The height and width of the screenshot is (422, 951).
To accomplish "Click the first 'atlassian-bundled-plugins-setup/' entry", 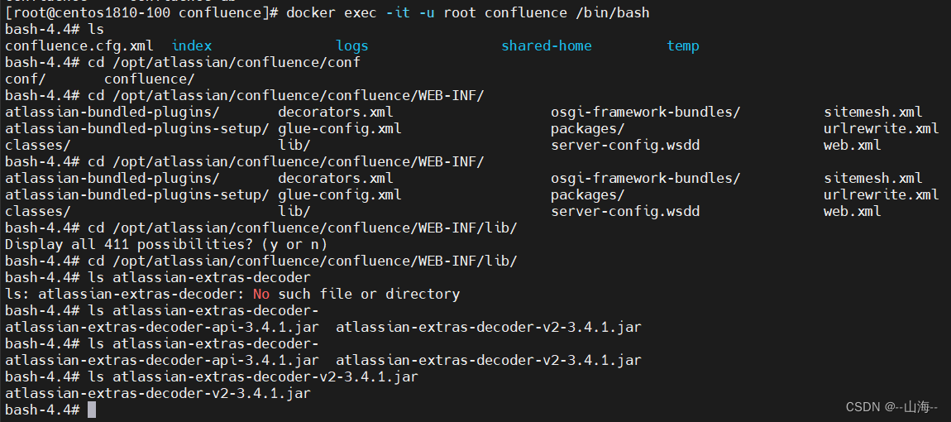I will [137, 129].
